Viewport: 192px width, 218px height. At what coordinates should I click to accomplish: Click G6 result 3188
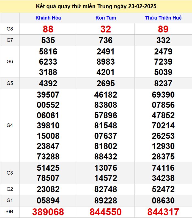pos(48,72)
